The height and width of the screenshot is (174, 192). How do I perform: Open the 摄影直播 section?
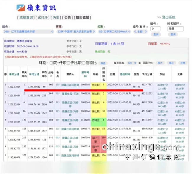point(82,17)
